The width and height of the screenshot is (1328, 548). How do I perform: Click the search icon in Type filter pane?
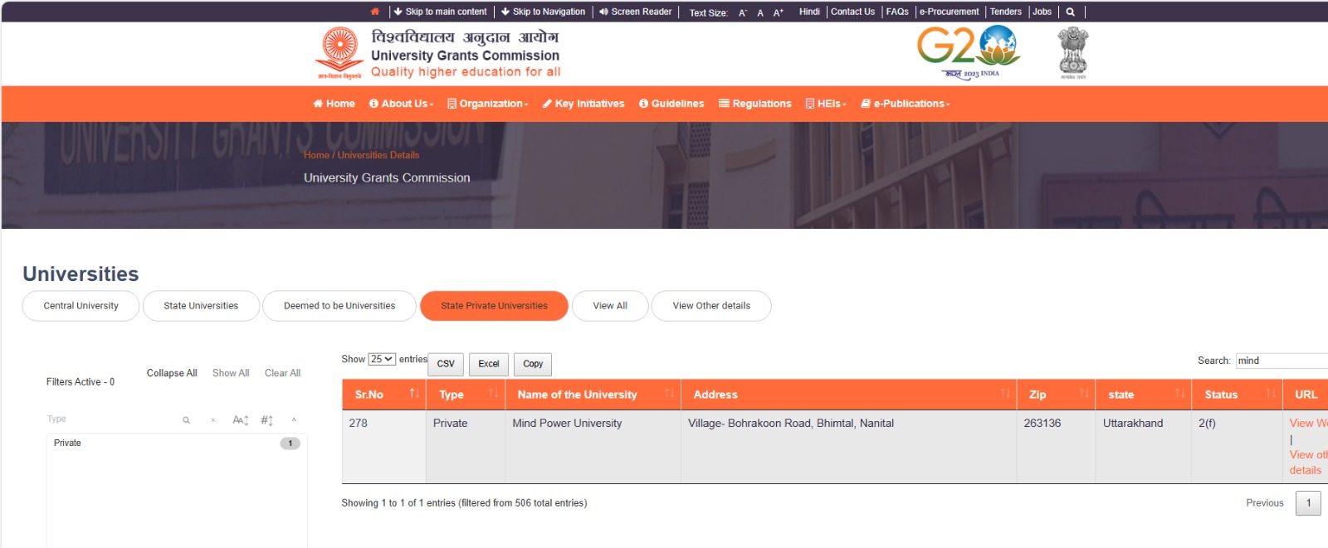pos(187,420)
